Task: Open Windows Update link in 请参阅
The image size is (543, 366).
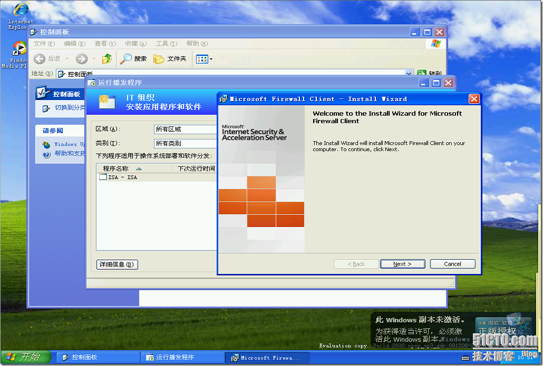Action: (x=69, y=144)
